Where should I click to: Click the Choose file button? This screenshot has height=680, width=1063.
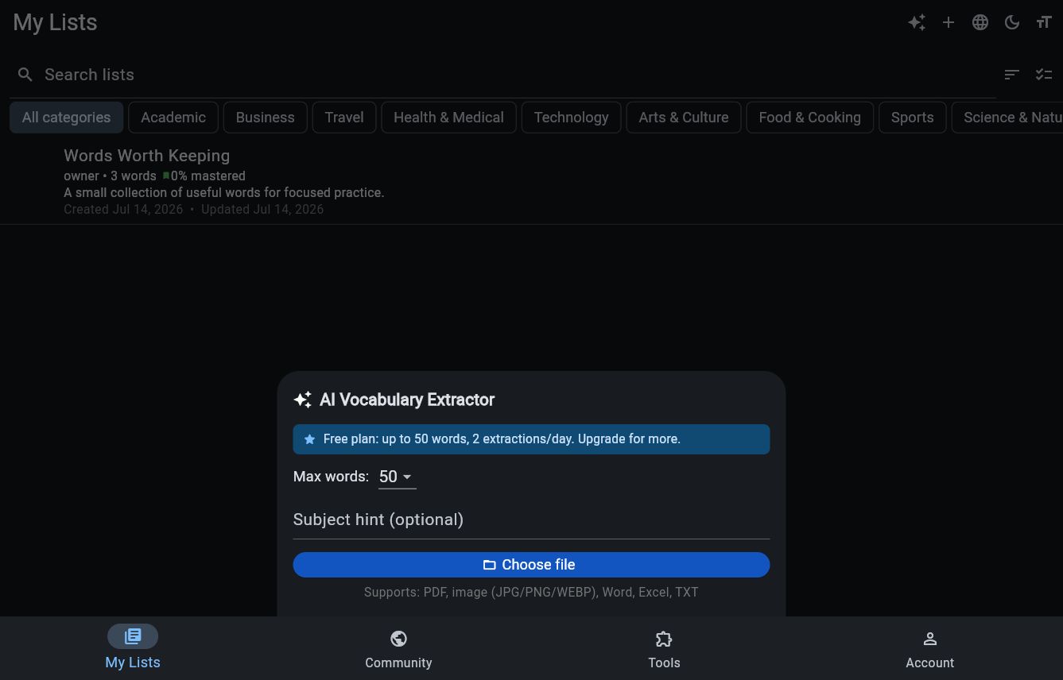(x=531, y=565)
